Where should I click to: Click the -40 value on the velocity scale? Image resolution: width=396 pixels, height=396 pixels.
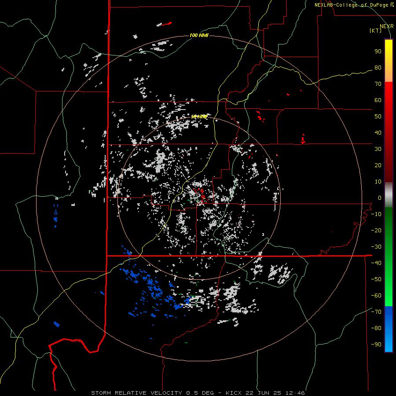pyautogui.click(x=376, y=263)
